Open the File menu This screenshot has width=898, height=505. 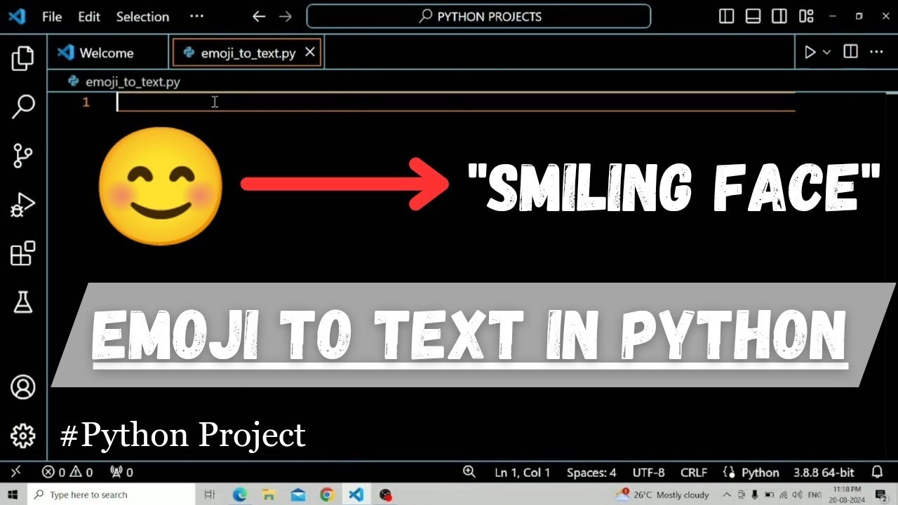[x=52, y=17]
